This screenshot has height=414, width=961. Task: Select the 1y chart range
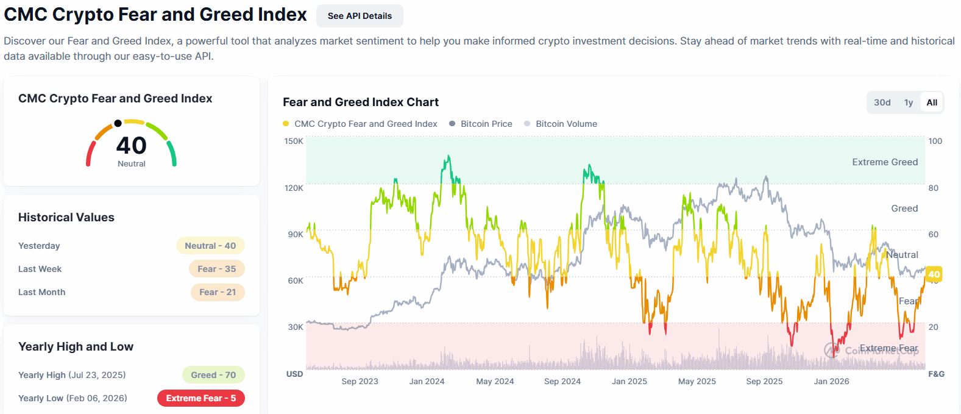(909, 102)
